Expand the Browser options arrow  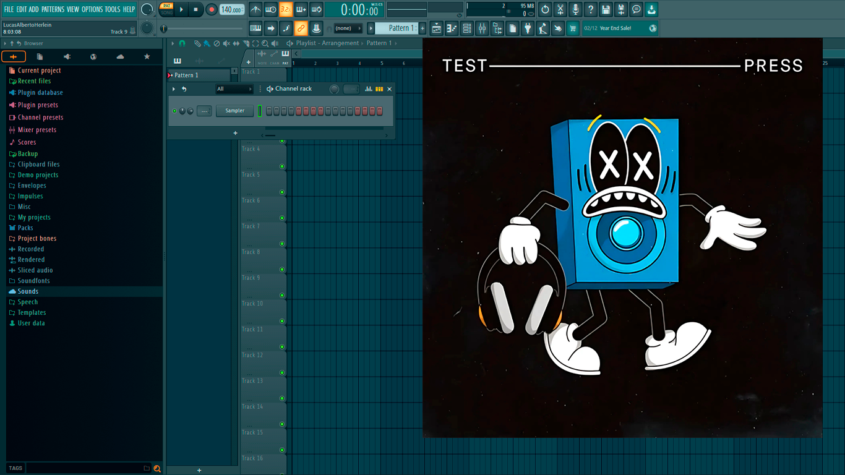(5, 43)
